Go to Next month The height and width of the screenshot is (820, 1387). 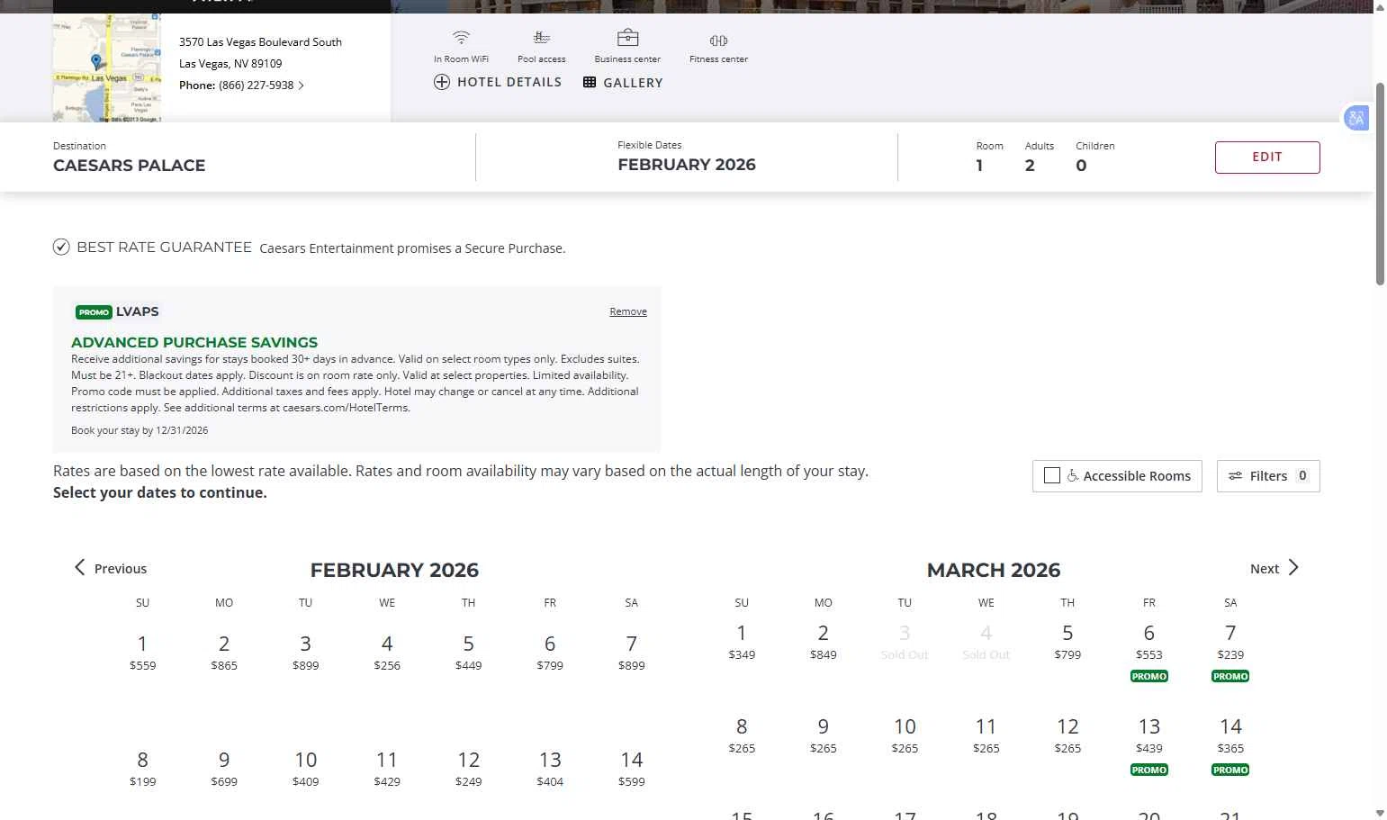click(1274, 568)
